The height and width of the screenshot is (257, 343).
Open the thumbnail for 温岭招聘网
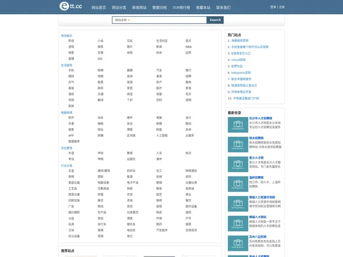(x=238, y=184)
